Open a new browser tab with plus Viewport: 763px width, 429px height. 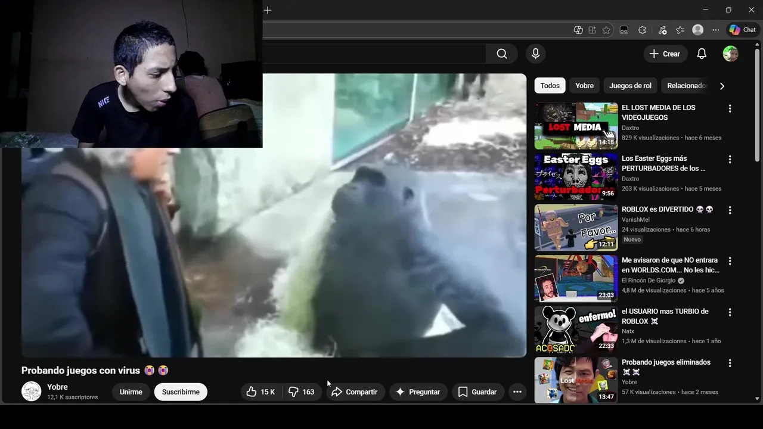tap(268, 10)
